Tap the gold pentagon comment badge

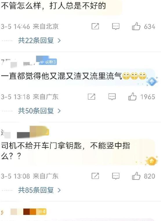click(x=152, y=161)
